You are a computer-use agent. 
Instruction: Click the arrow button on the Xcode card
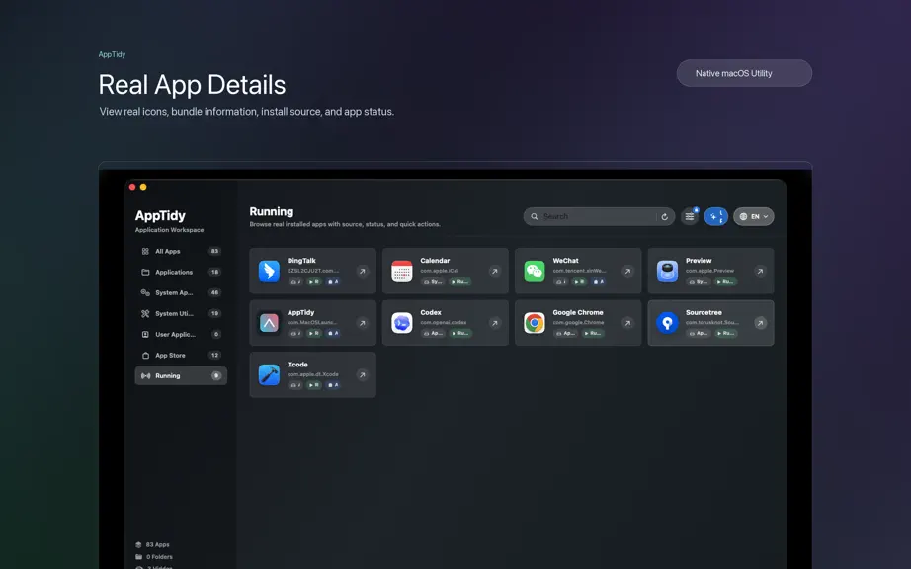(362, 375)
